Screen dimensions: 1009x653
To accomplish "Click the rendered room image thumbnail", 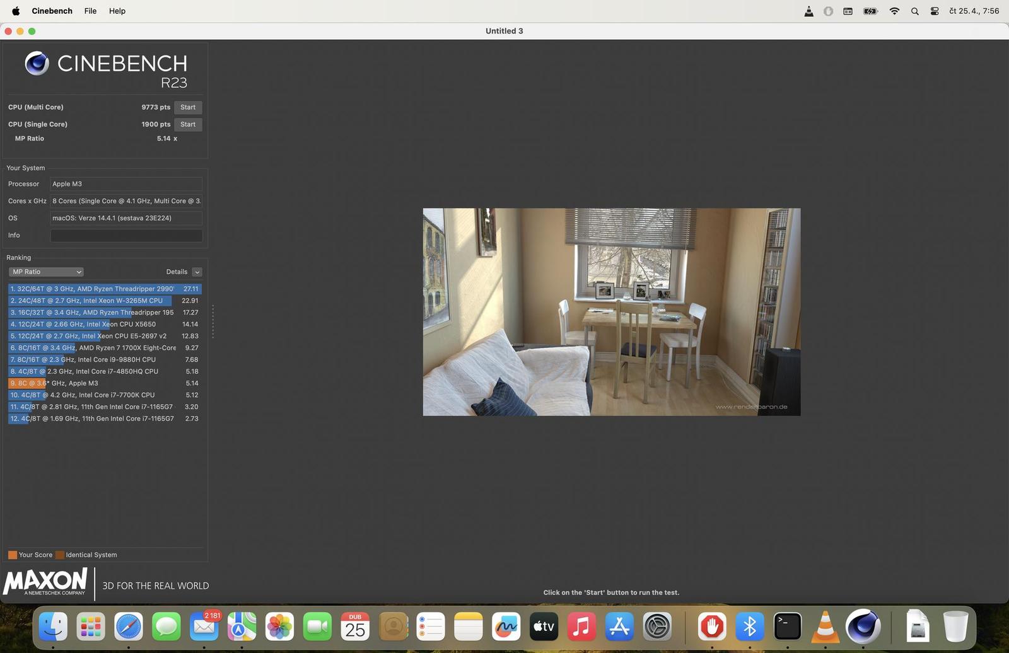I will coord(612,312).
